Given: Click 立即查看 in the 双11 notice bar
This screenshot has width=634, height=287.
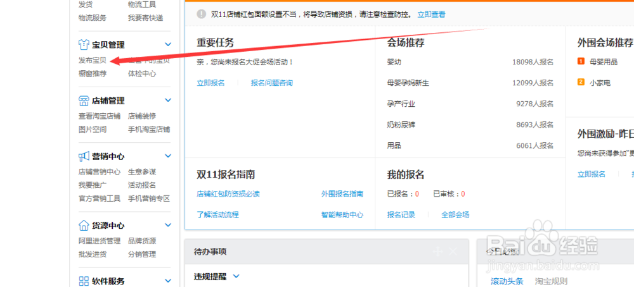Looking at the screenshot, I should click(x=431, y=15).
